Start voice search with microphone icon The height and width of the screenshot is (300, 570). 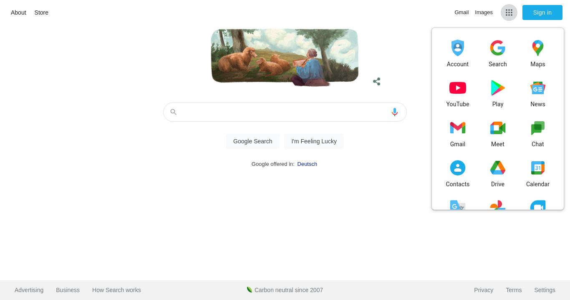coord(395,112)
